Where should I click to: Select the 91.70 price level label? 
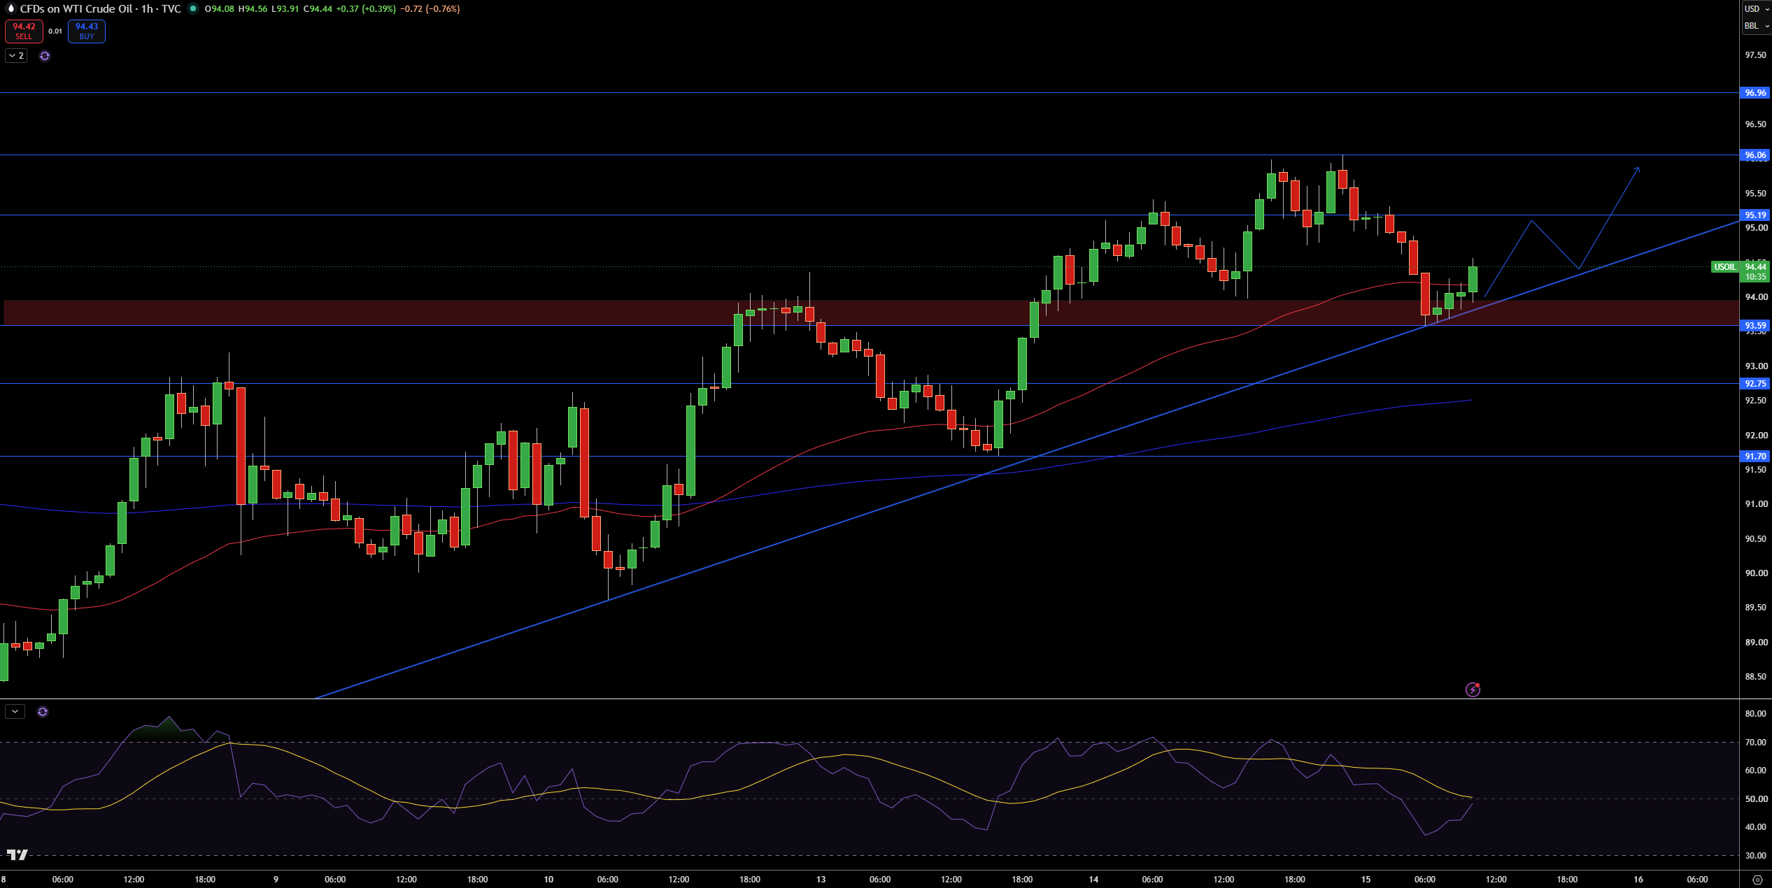[x=1755, y=457]
